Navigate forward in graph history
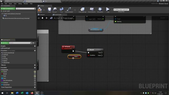The height and width of the screenshot is (95, 169). click(46, 18)
